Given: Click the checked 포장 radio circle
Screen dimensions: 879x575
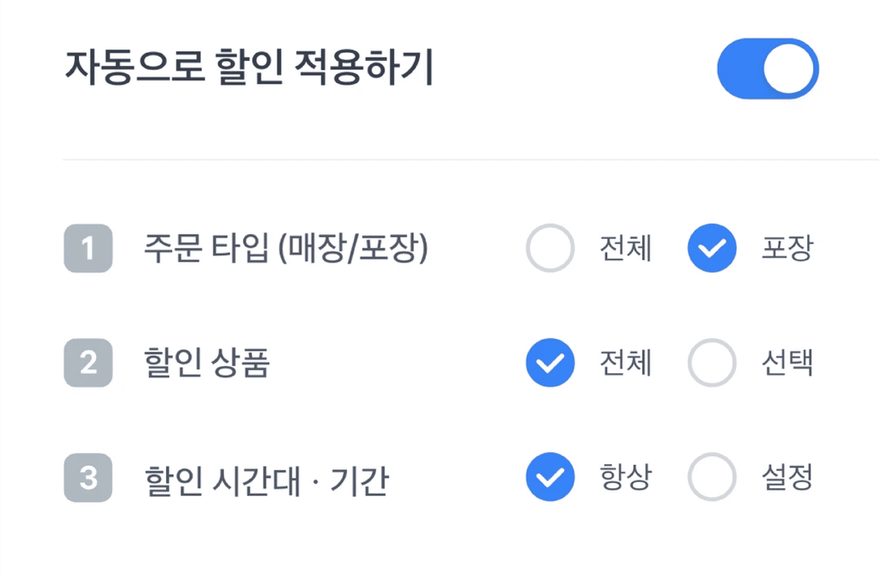Looking at the screenshot, I should point(712,248).
